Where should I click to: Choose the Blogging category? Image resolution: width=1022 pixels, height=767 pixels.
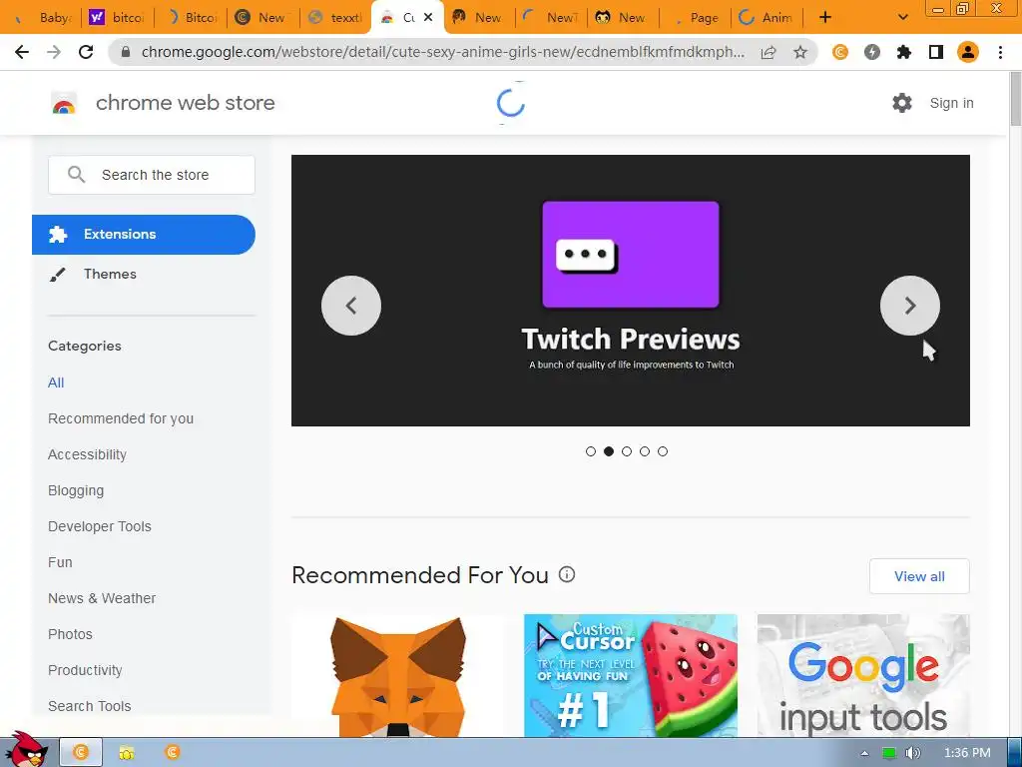[x=76, y=490]
